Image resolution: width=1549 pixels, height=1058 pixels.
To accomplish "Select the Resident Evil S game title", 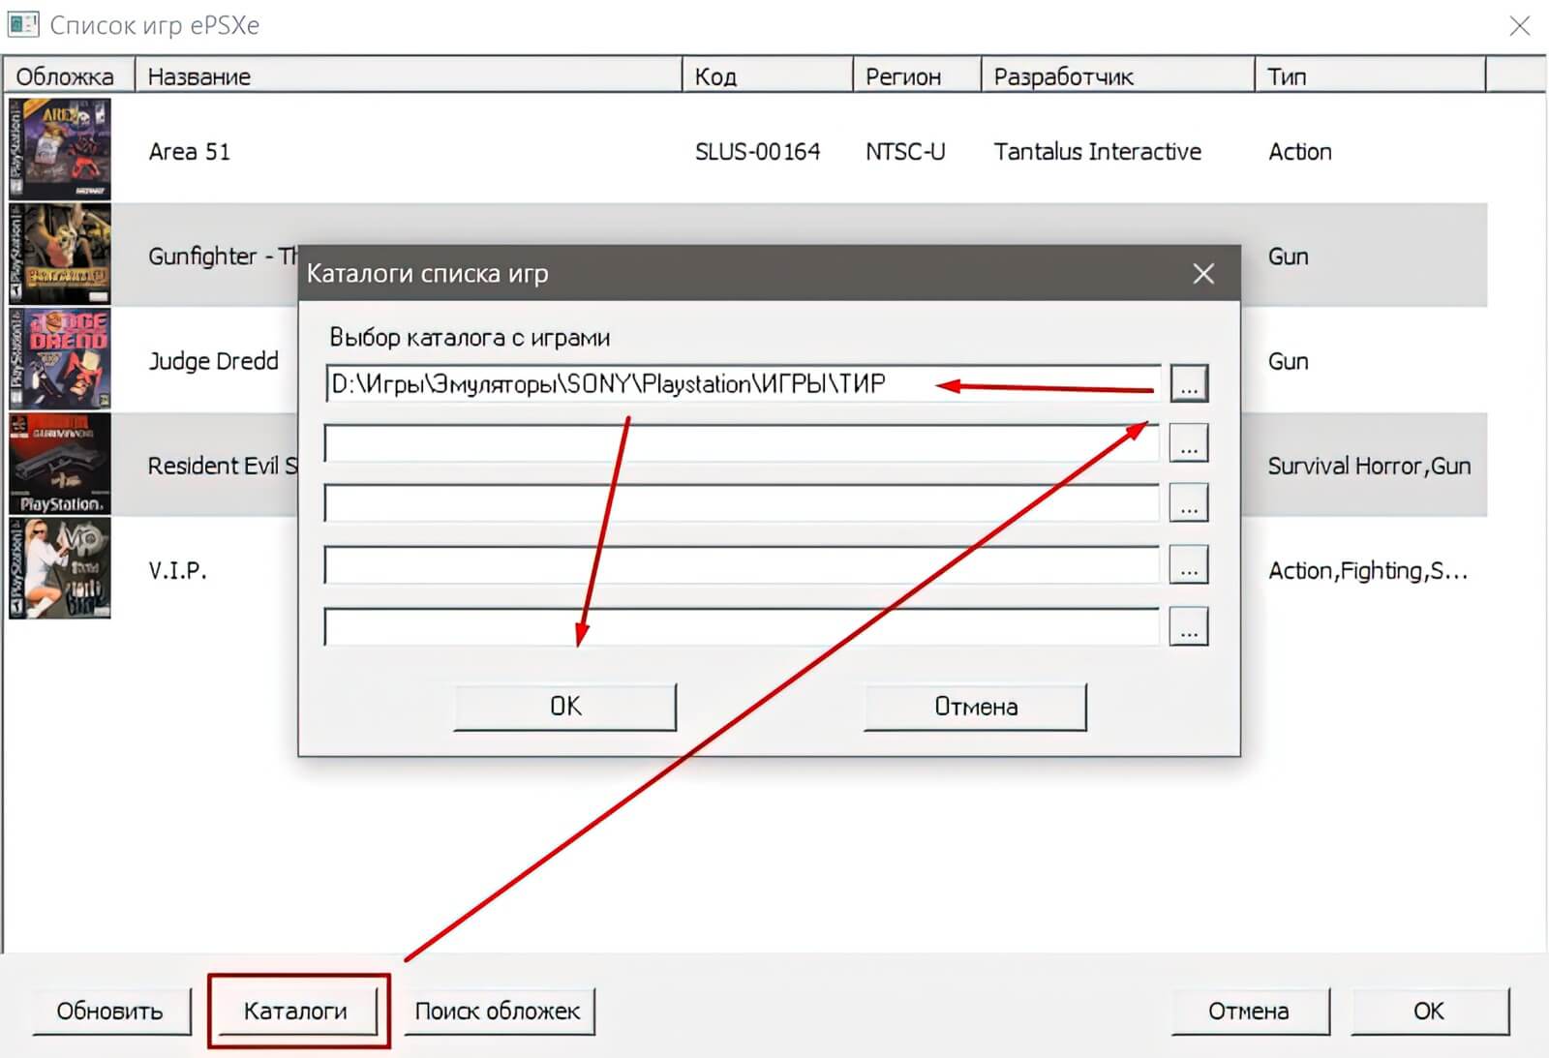I will [x=223, y=466].
